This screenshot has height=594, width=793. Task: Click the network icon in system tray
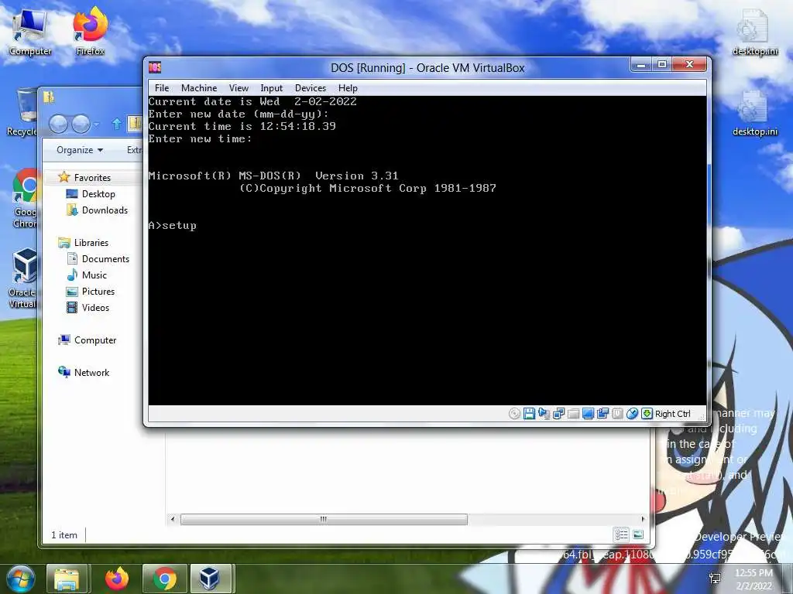[715, 579]
